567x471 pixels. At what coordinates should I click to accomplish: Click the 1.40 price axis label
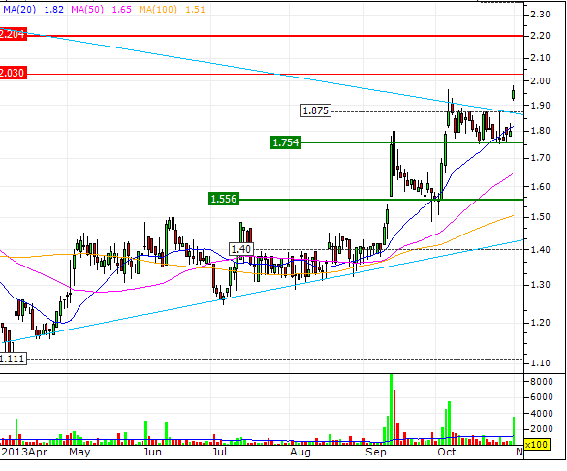pos(540,250)
